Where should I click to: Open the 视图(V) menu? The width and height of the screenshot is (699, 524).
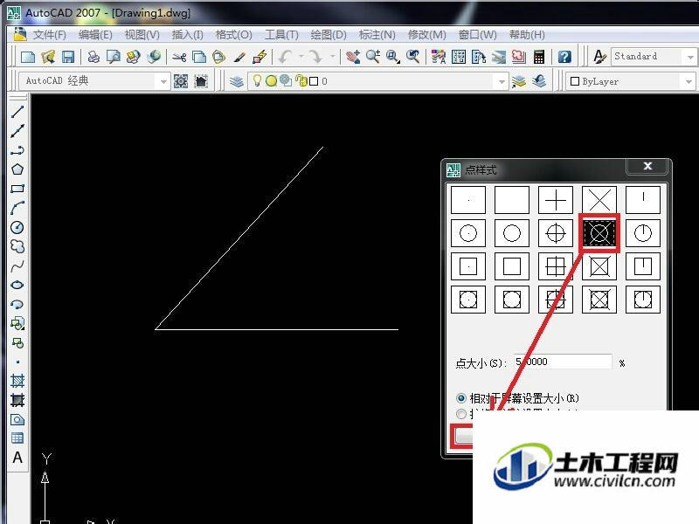[142, 34]
